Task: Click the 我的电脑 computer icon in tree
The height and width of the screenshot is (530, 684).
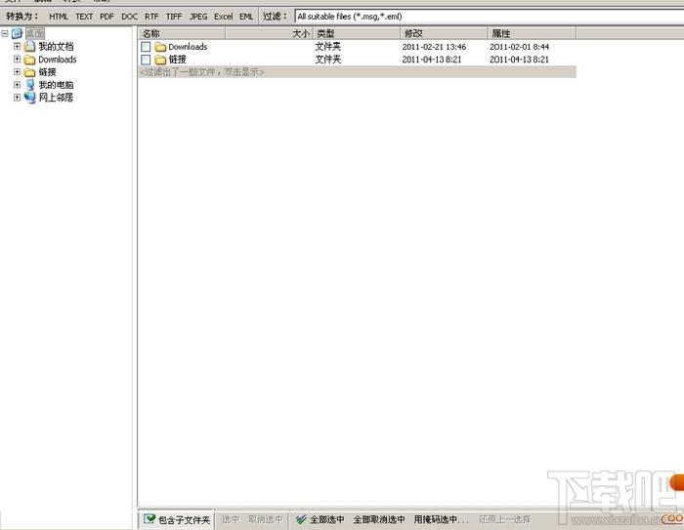Action: click(x=29, y=85)
